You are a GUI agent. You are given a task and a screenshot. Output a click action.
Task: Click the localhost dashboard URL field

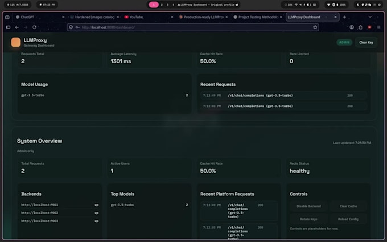click(x=192, y=27)
